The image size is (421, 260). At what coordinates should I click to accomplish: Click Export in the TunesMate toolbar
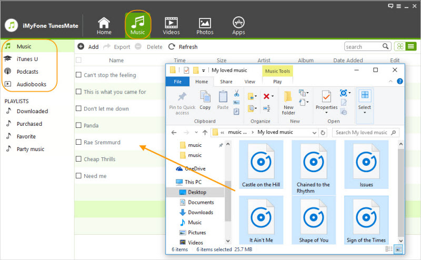tap(117, 47)
